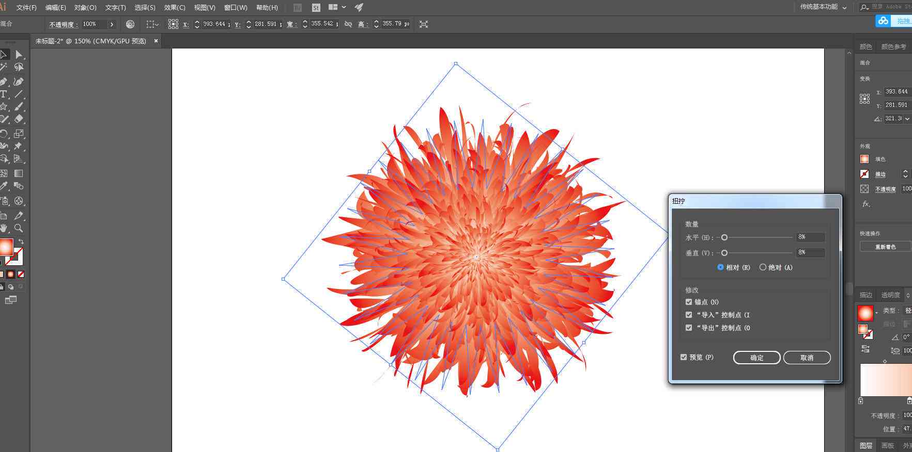Open the workspace switcher dropdown
Screen dimensions: 912x452
(824, 7)
